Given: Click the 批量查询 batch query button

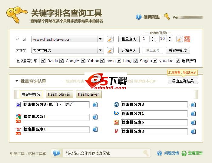Looking at the screenshot, I should pyautogui.click(x=129, y=39).
